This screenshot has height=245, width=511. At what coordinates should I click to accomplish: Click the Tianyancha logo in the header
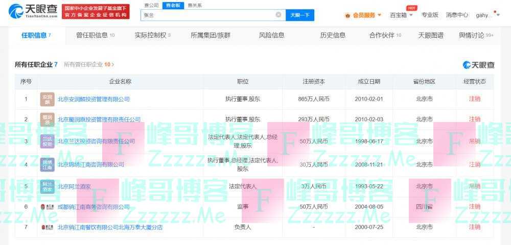coord(33,12)
